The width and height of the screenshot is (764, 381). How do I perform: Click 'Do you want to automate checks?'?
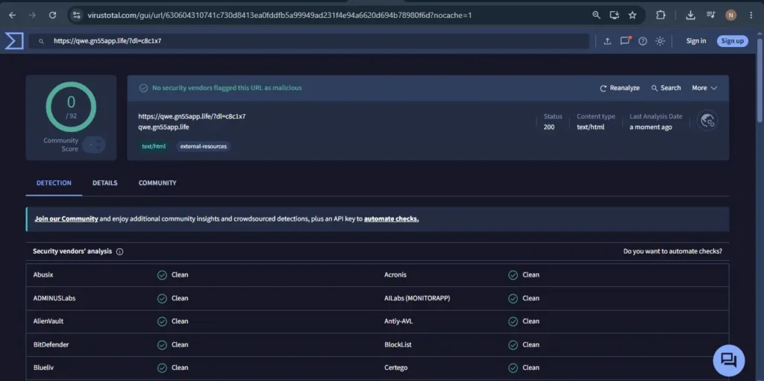pyautogui.click(x=672, y=251)
